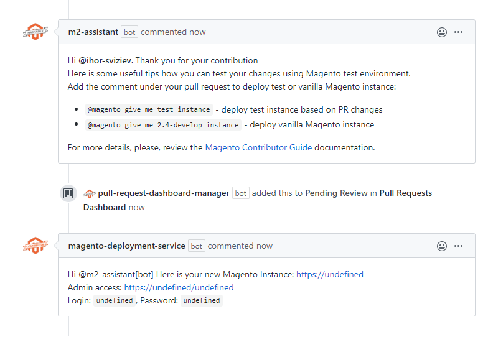Click bot badge next to m2-assistant
This screenshot has width=488, height=337.
(129, 32)
